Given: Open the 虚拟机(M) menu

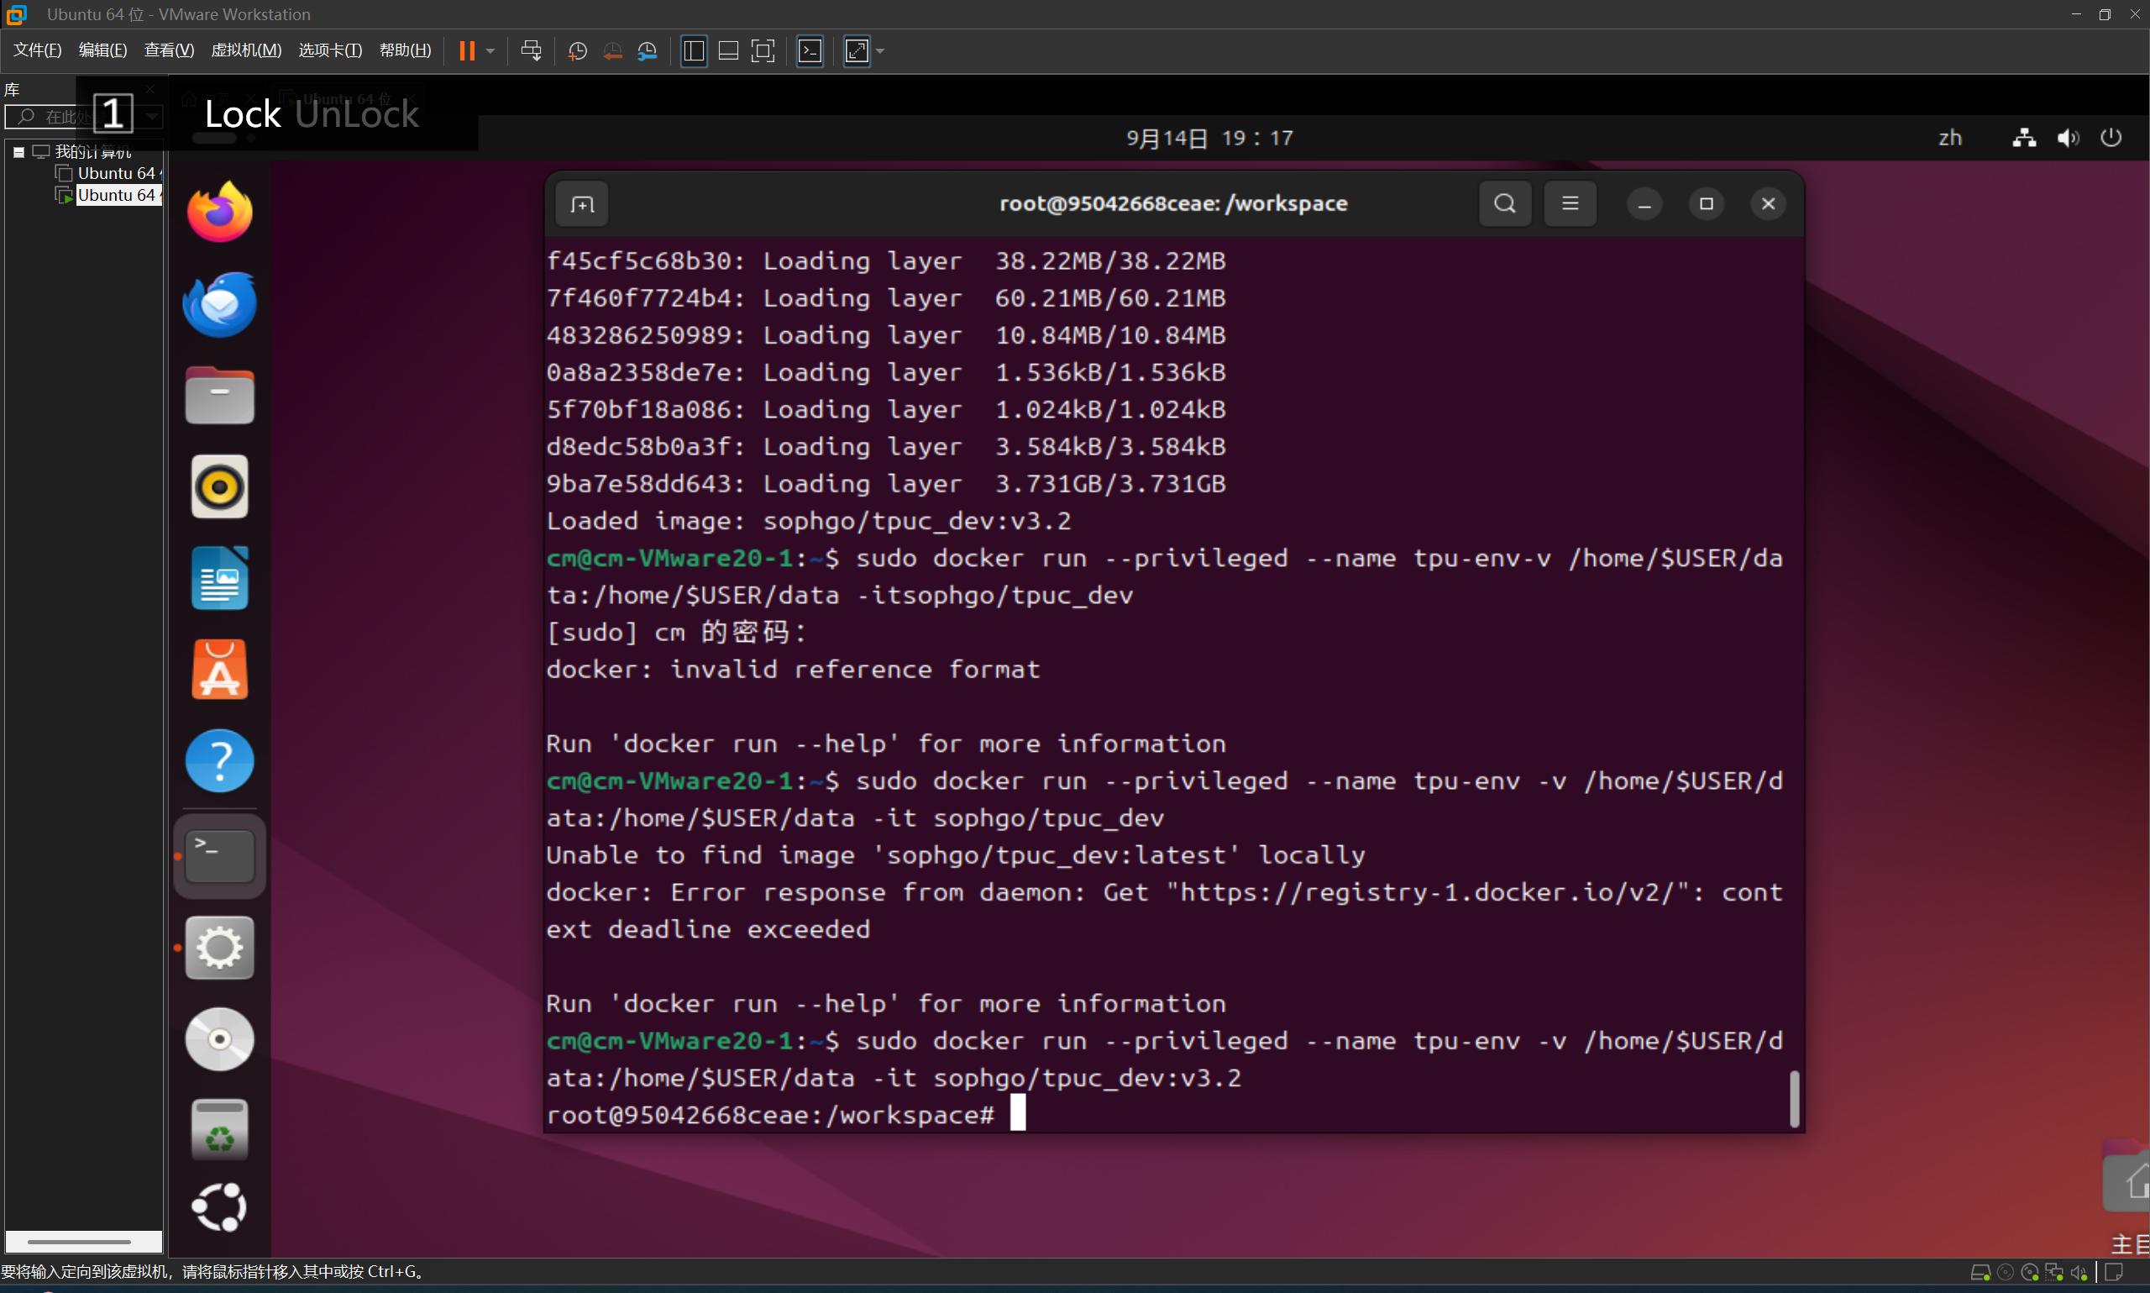Looking at the screenshot, I should pos(245,50).
